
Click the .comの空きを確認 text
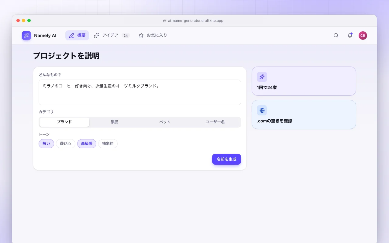coord(274,121)
